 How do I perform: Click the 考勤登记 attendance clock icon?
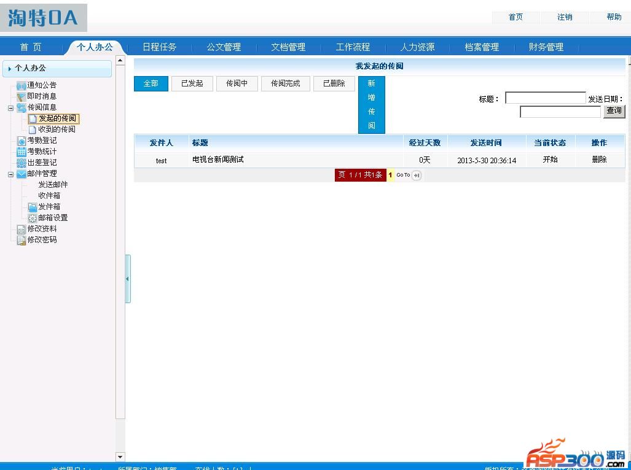click(22, 141)
